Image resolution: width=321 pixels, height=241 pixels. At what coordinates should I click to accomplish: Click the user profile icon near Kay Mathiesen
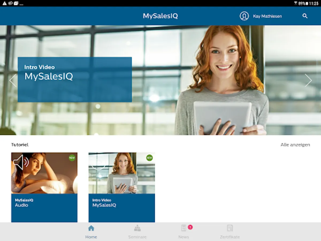pyautogui.click(x=244, y=16)
